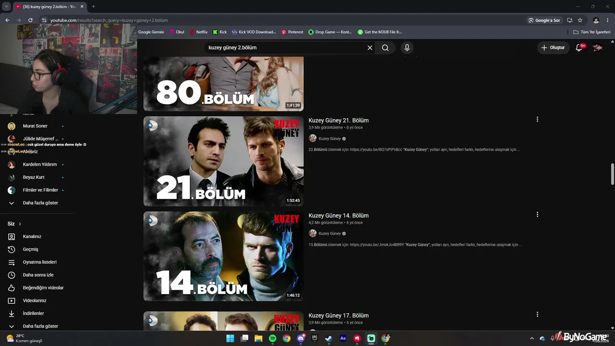Open Beğendiğim videolar liked videos
This screenshot has height=346, width=615.
coord(37,288)
